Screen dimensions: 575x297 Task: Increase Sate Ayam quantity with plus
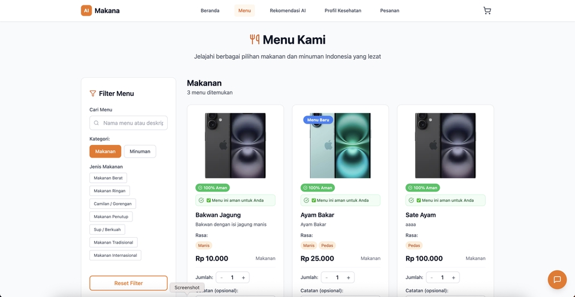point(453,277)
